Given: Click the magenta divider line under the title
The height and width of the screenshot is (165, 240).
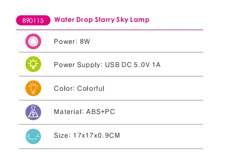Looking at the screenshot, I should (x=110, y=30).
